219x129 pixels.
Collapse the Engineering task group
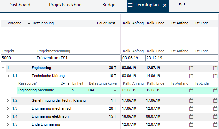[3, 68]
